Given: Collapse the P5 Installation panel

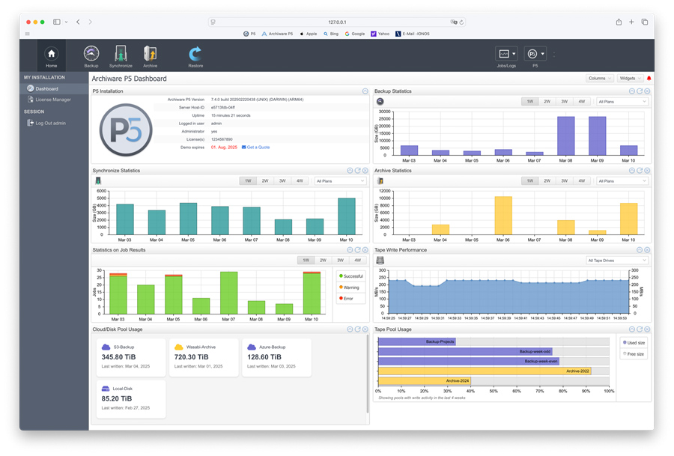Looking at the screenshot, I should tap(365, 91).
